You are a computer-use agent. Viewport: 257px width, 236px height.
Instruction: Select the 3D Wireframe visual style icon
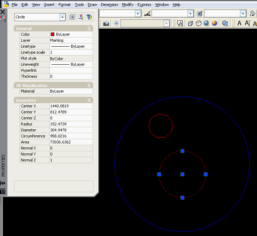190,23
